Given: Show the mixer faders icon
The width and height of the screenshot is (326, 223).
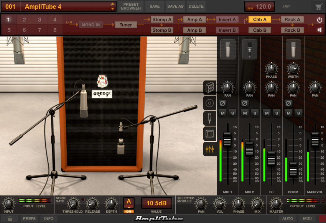Looking at the screenshot, I should (210, 149).
